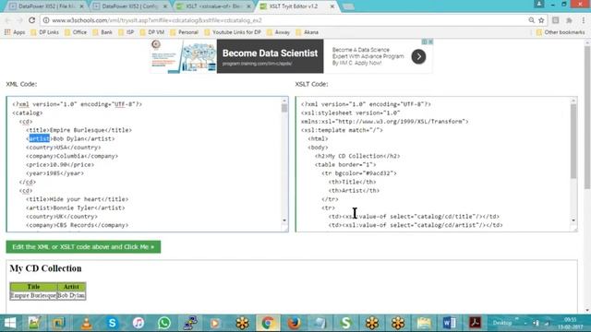Click inside the XSLT Code text area
Image resolution: width=591 pixels, height=332 pixels.
(x=433, y=164)
